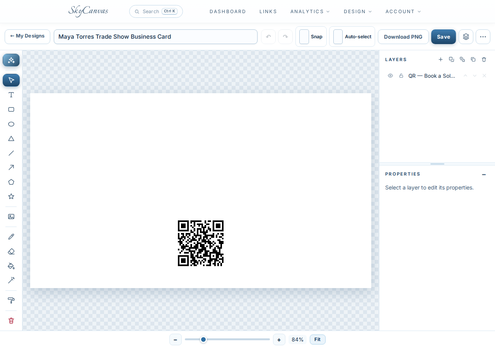Click the 84% zoom percentage
Viewport: 495px width, 348px height.
(298, 339)
